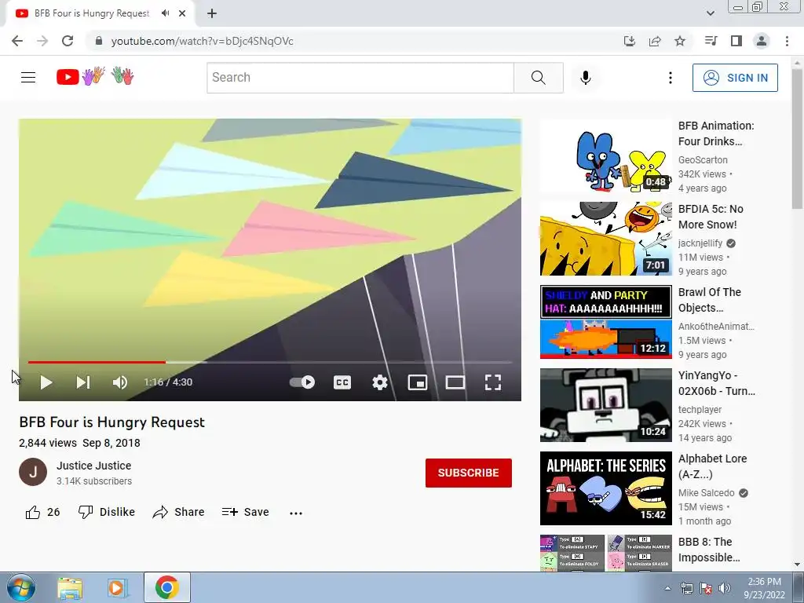This screenshot has height=603, width=804.
Task: Open Action Center flag tray icon
Action: (706, 588)
